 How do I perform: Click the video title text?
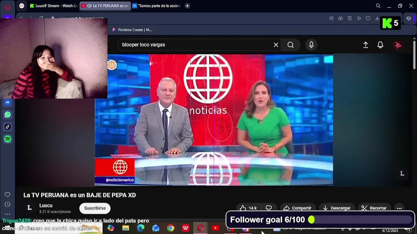(80, 195)
